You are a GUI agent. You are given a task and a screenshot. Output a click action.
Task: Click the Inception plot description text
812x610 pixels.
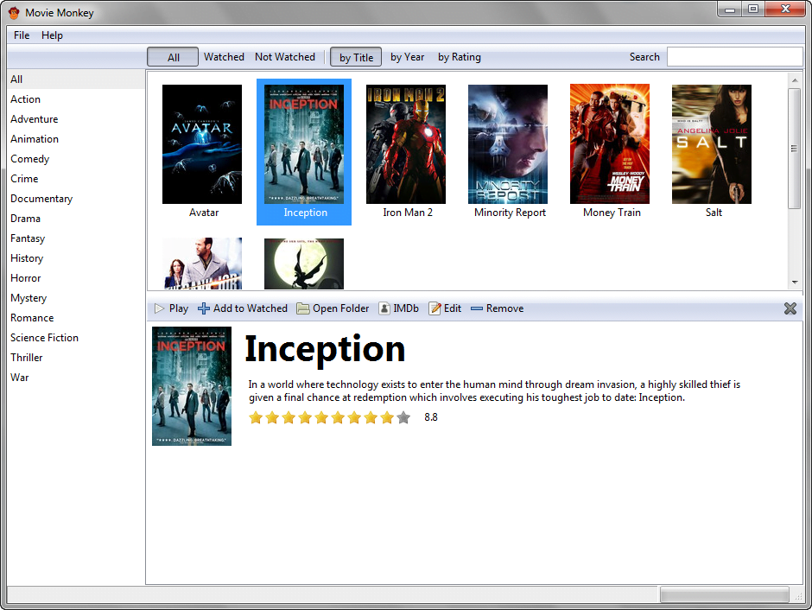(x=494, y=391)
